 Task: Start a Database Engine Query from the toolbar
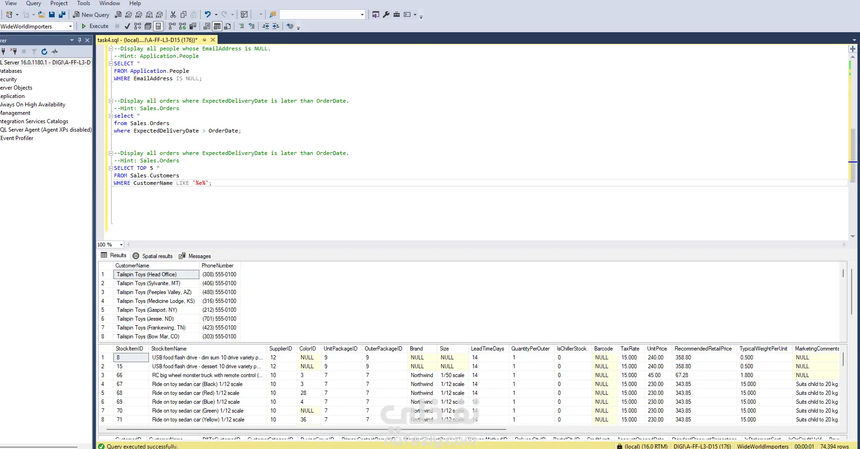pyautogui.click(x=118, y=14)
